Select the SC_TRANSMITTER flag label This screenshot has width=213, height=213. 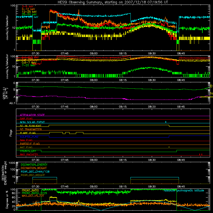[x=31, y=129]
